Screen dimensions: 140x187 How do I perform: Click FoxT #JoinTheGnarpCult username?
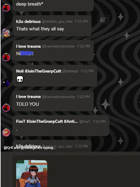click(x=47, y=121)
